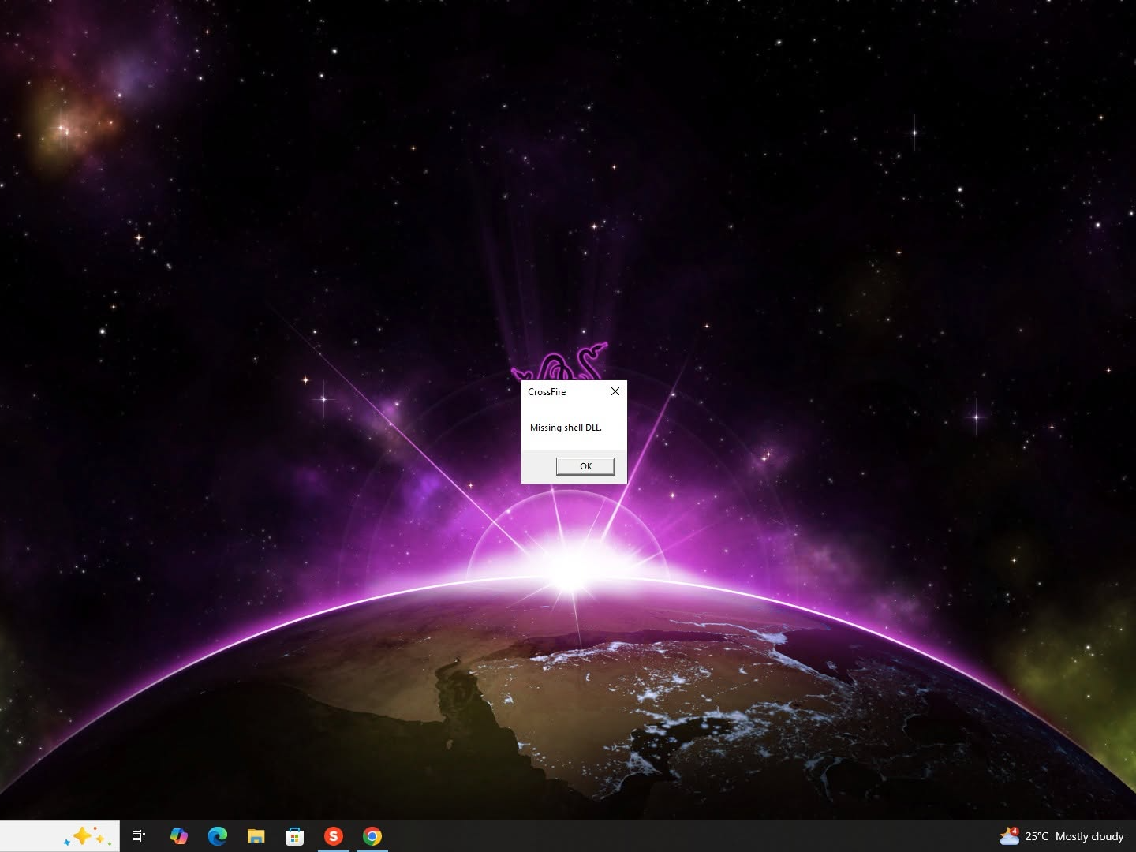Switch to the red S app on taskbar
Image resolution: width=1136 pixels, height=852 pixels.
click(334, 836)
